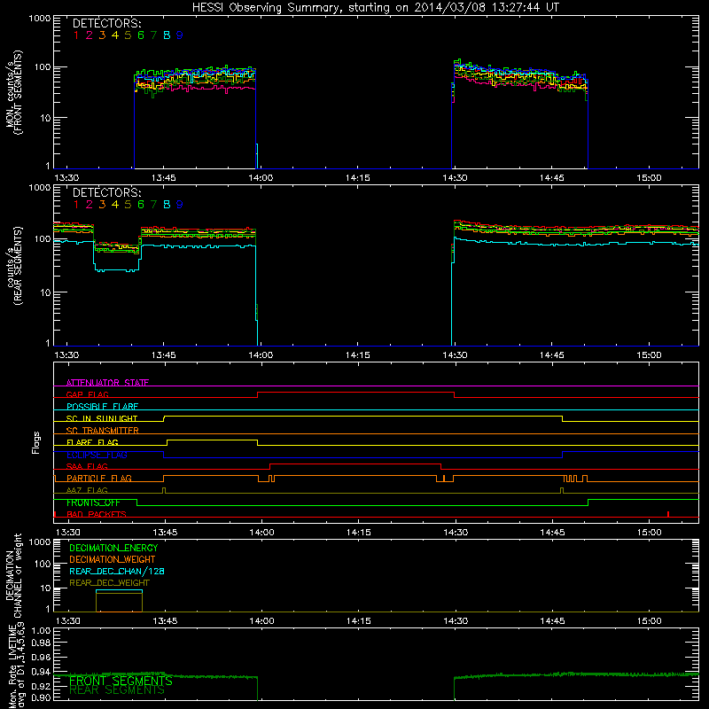Select the FLARE_FLAG label

[x=92, y=442]
